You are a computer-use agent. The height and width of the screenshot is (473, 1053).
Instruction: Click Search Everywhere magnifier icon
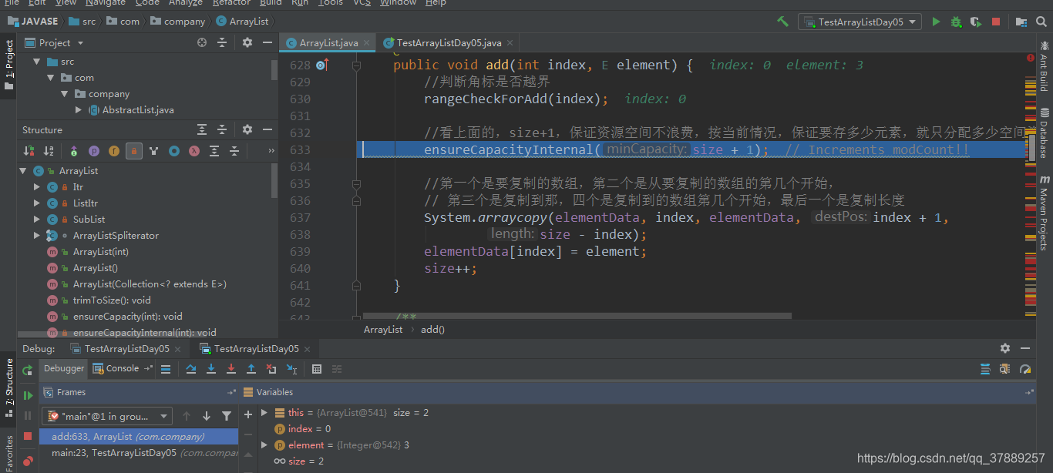point(1041,22)
